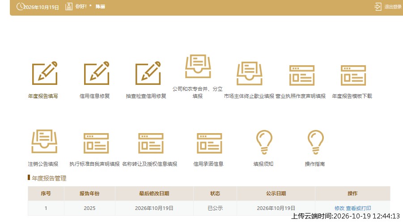403x222 pixels.
Task: Open the 年度报告填写 pencil icon
Action: (45, 73)
